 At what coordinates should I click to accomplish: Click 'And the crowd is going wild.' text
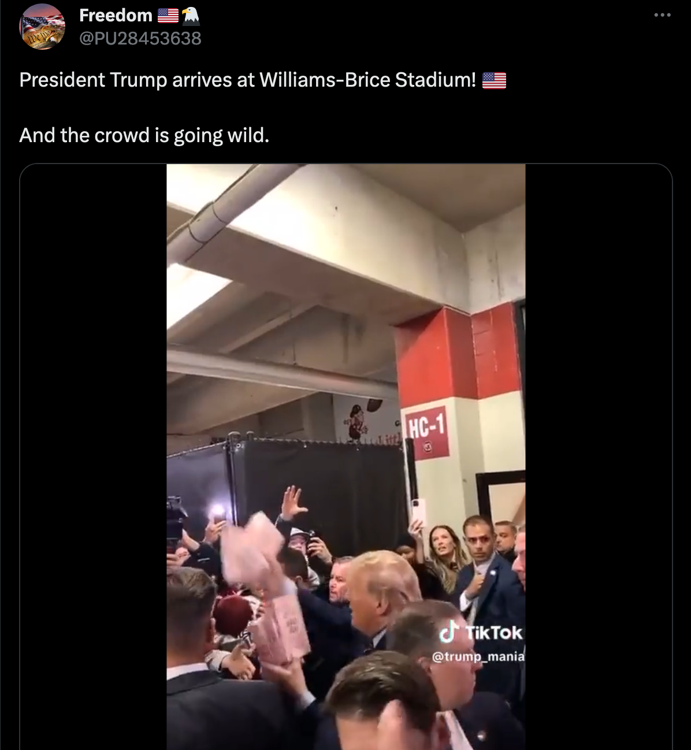pos(144,135)
